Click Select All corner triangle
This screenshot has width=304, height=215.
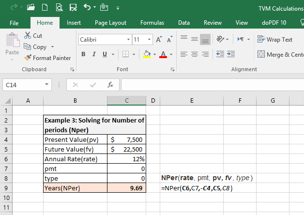(x=7, y=101)
